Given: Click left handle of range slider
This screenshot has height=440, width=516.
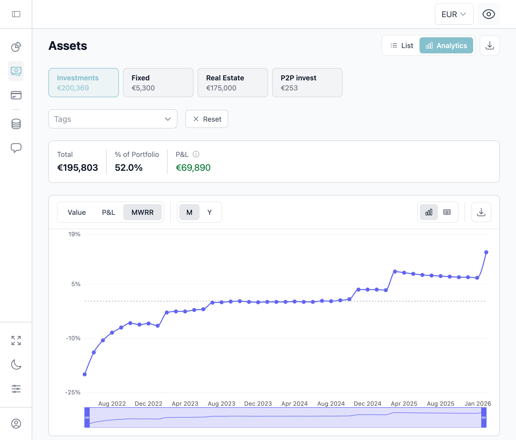Looking at the screenshot, I should pos(87,418).
